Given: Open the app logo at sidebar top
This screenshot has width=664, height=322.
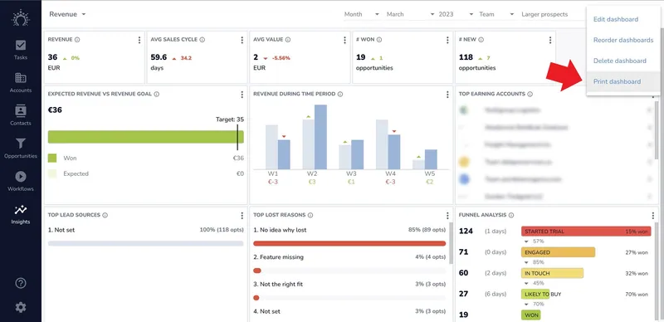Looking at the screenshot, I should [20, 18].
